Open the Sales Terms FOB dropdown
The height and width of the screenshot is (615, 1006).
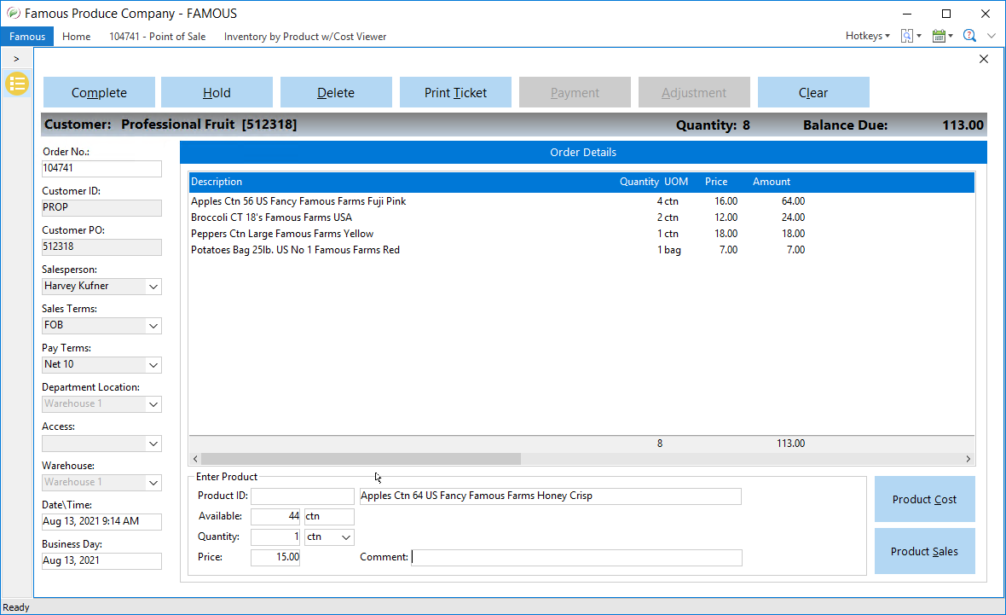pos(153,326)
